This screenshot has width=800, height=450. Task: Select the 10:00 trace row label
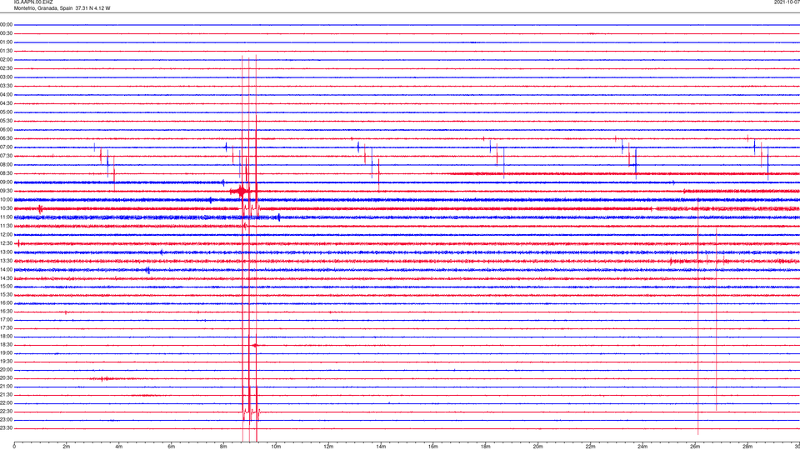6,199
